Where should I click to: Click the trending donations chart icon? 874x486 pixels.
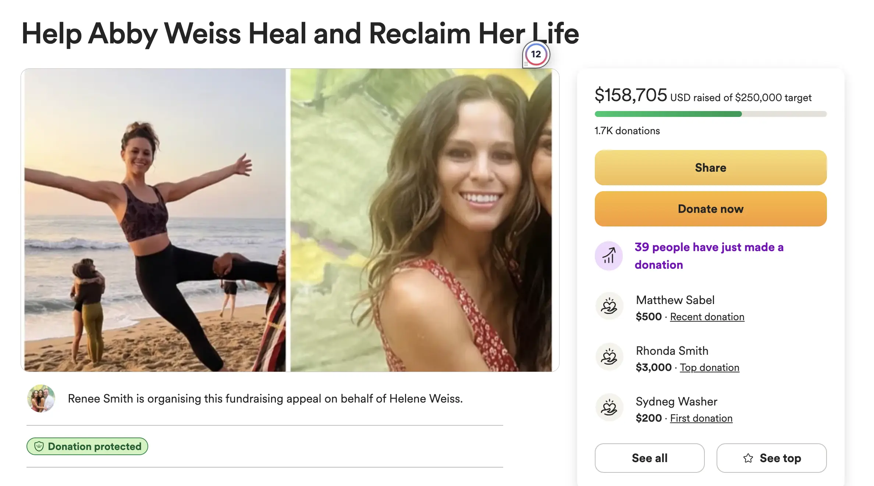(609, 256)
